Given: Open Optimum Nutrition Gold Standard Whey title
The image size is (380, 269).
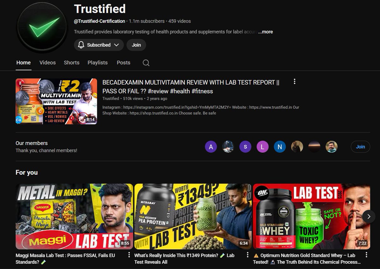Looking at the screenshot, I should tap(307, 259).
